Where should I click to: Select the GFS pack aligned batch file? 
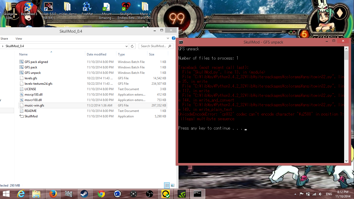coord(36,62)
